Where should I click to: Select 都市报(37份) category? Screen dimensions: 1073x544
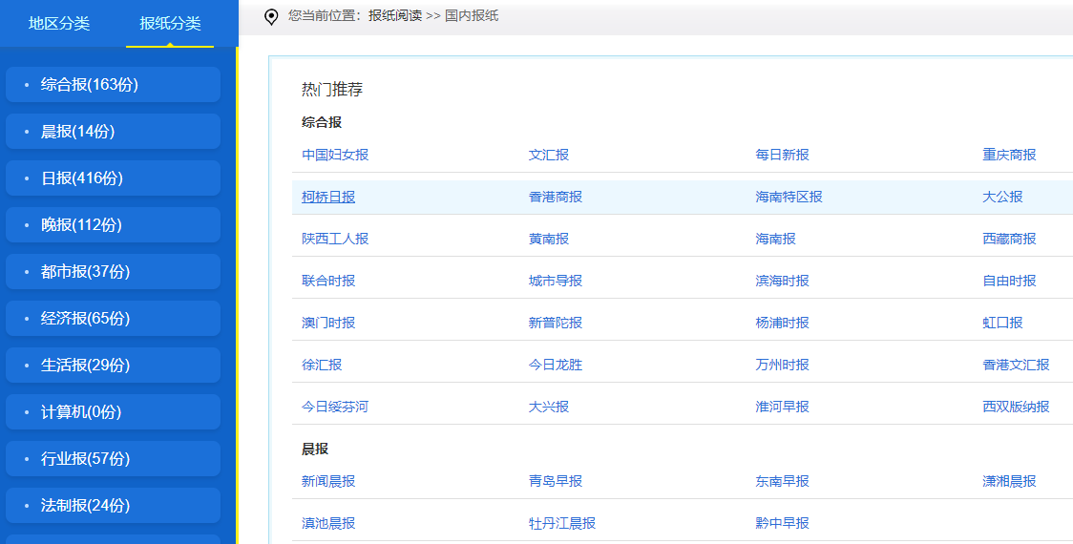pos(113,272)
